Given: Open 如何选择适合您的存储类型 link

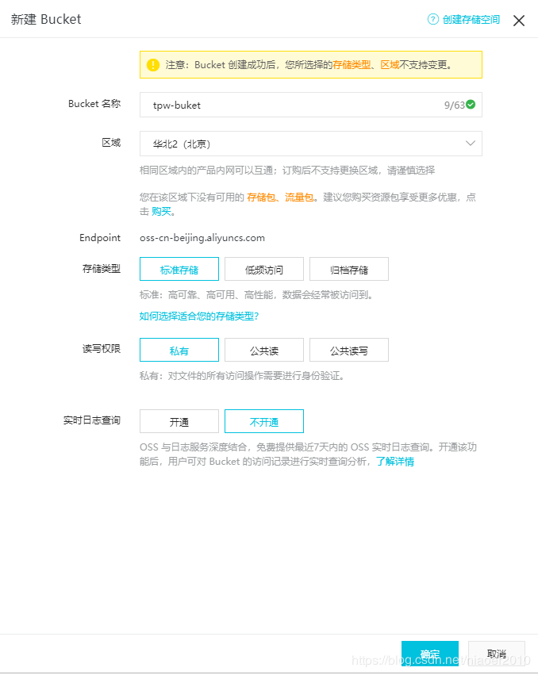Looking at the screenshot, I should (x=199, y=316).
